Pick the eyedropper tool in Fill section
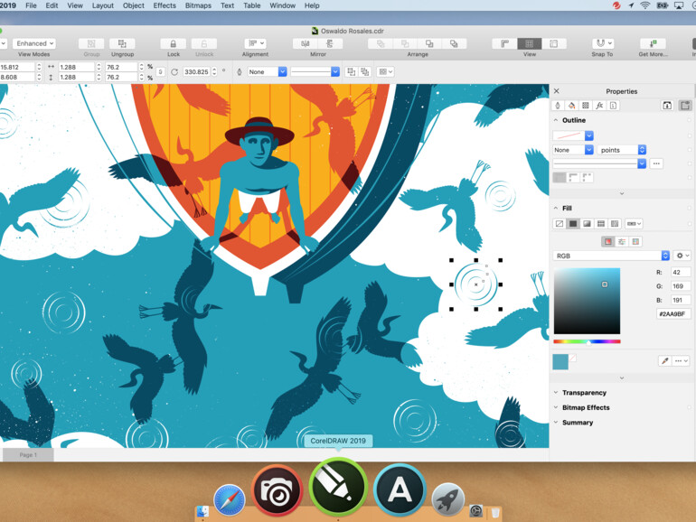This screenshot has width=696, height=522. pyautogui.click(x=664, y=360)
